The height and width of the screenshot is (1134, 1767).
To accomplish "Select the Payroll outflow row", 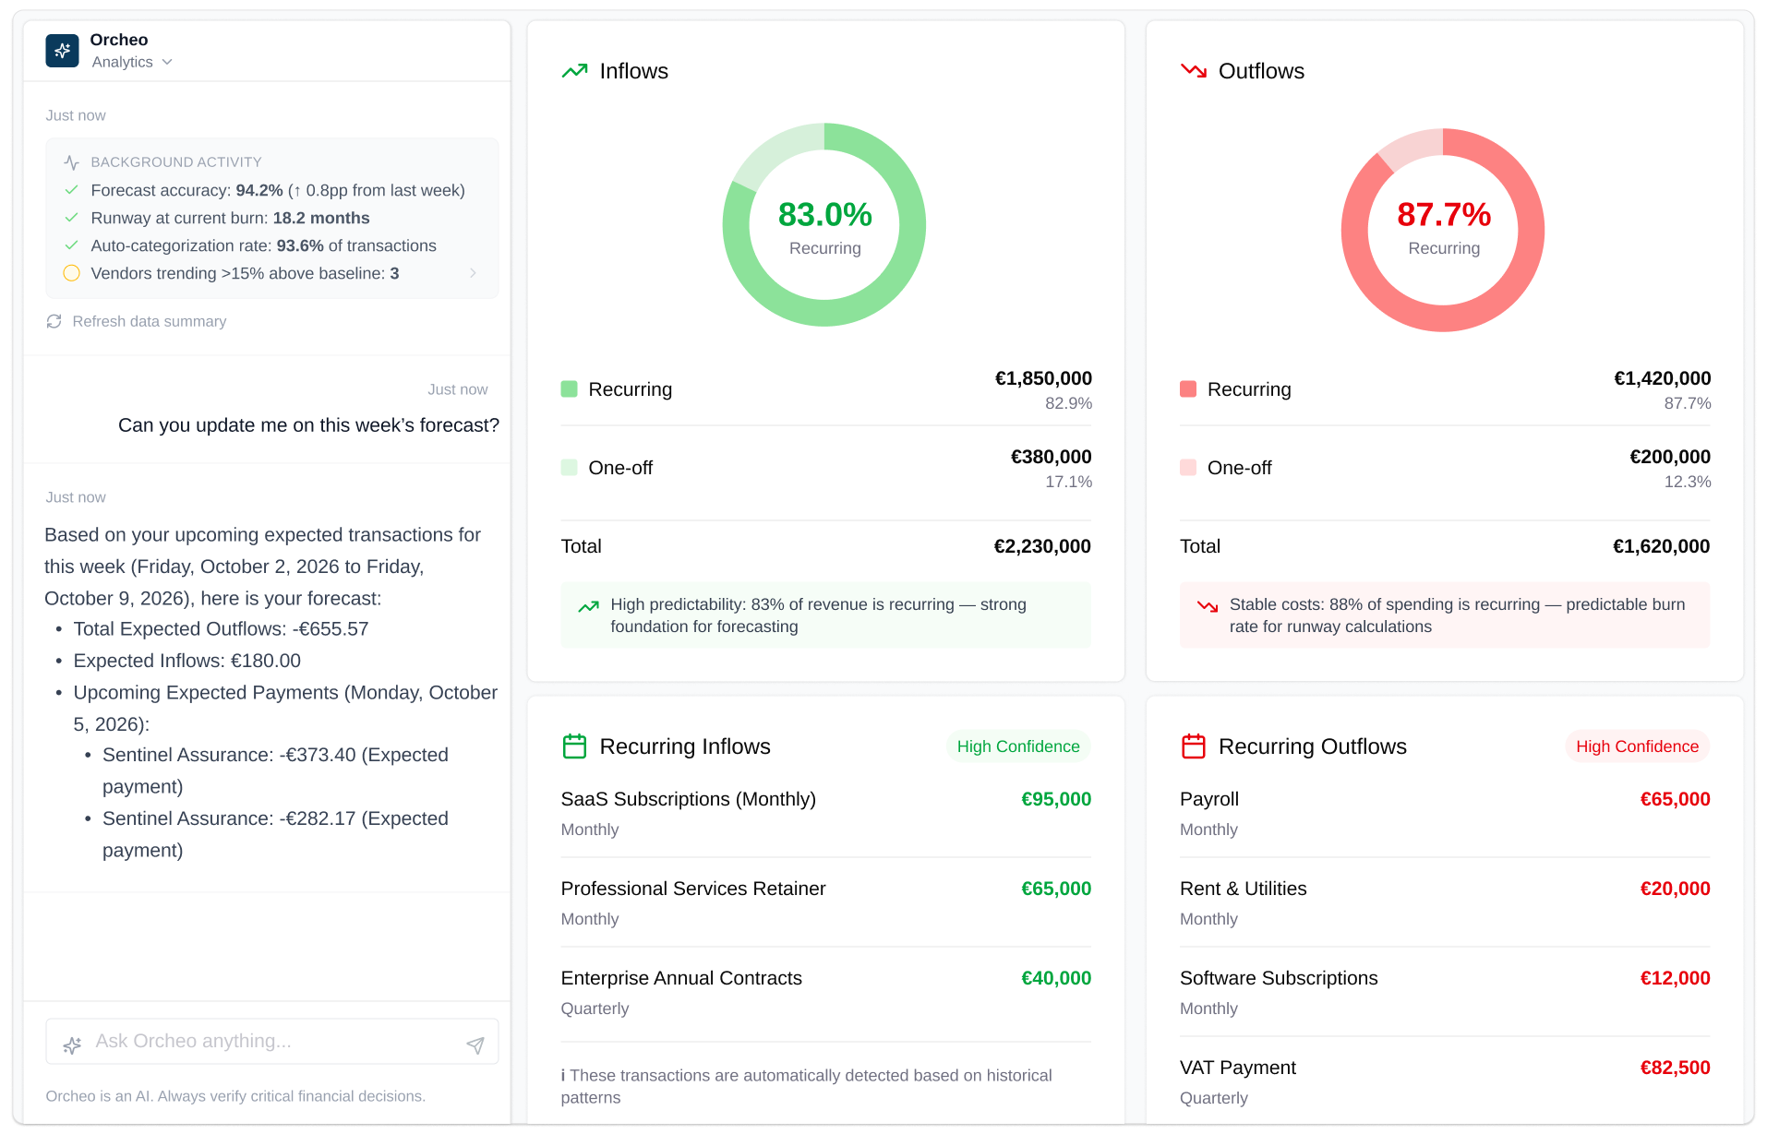I will [1445, 814].
